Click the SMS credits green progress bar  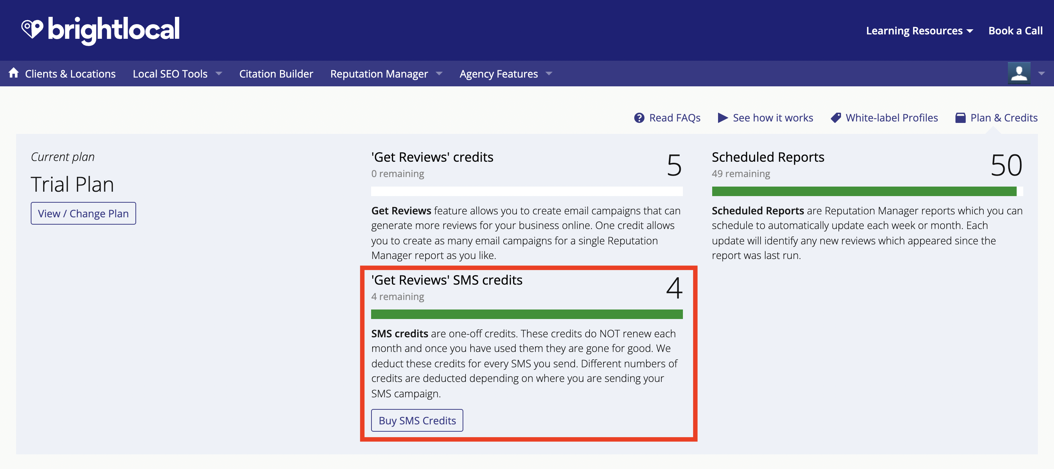click(x=527, y=315)
